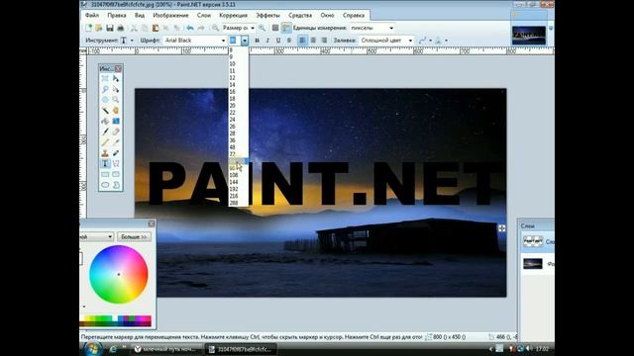Select the Lasso Select tool
This screenshot has width=634, height=356.
105,89
